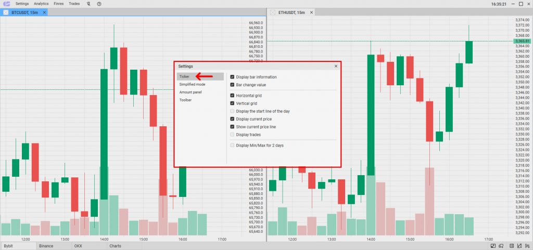533x250 pixels.
Task: Switch to the BTCUSDT, 15m tab
Action: 24,12
